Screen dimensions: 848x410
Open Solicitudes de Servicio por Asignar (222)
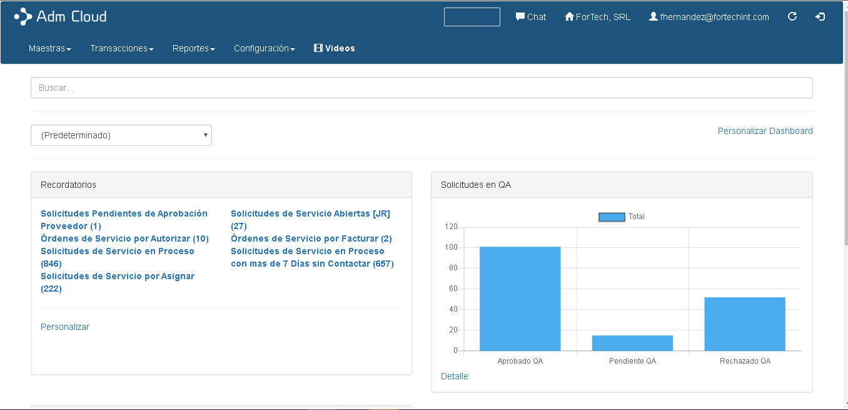point(118,276)
